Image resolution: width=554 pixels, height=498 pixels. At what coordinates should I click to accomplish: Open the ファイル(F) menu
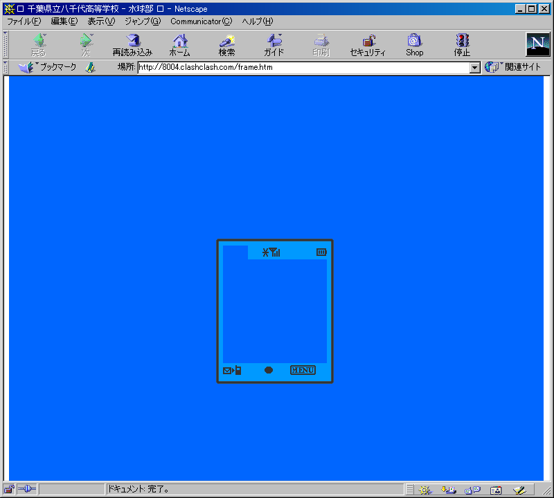(24, 21)
